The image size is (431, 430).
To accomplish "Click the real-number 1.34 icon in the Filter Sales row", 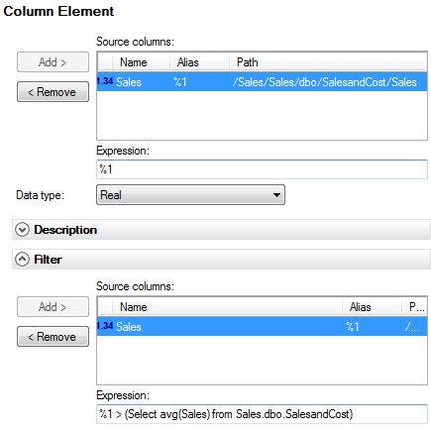I will [x=105, y=326].
